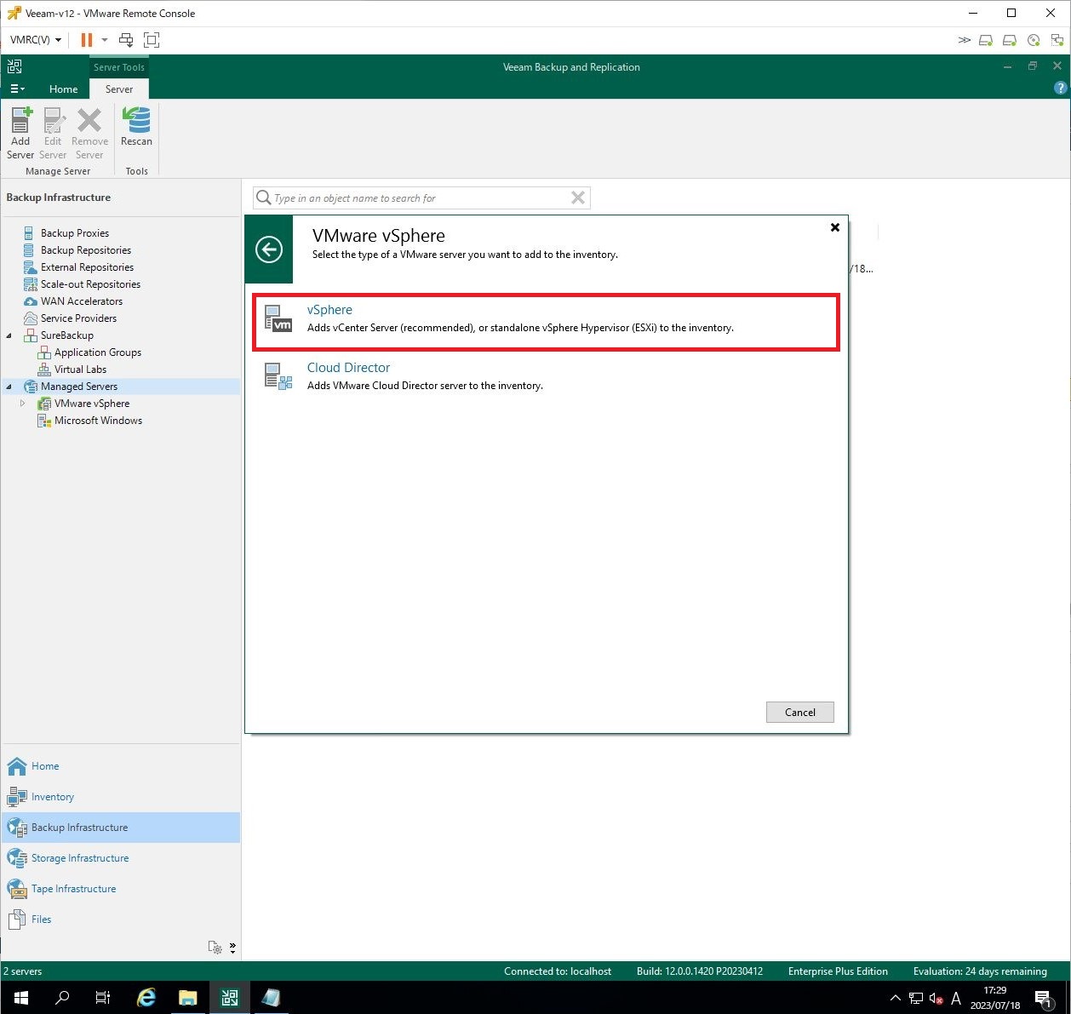Screen dimensions: 1071x1014
Task: Select Application Groups in the tree
Action: tap(98, 352)
